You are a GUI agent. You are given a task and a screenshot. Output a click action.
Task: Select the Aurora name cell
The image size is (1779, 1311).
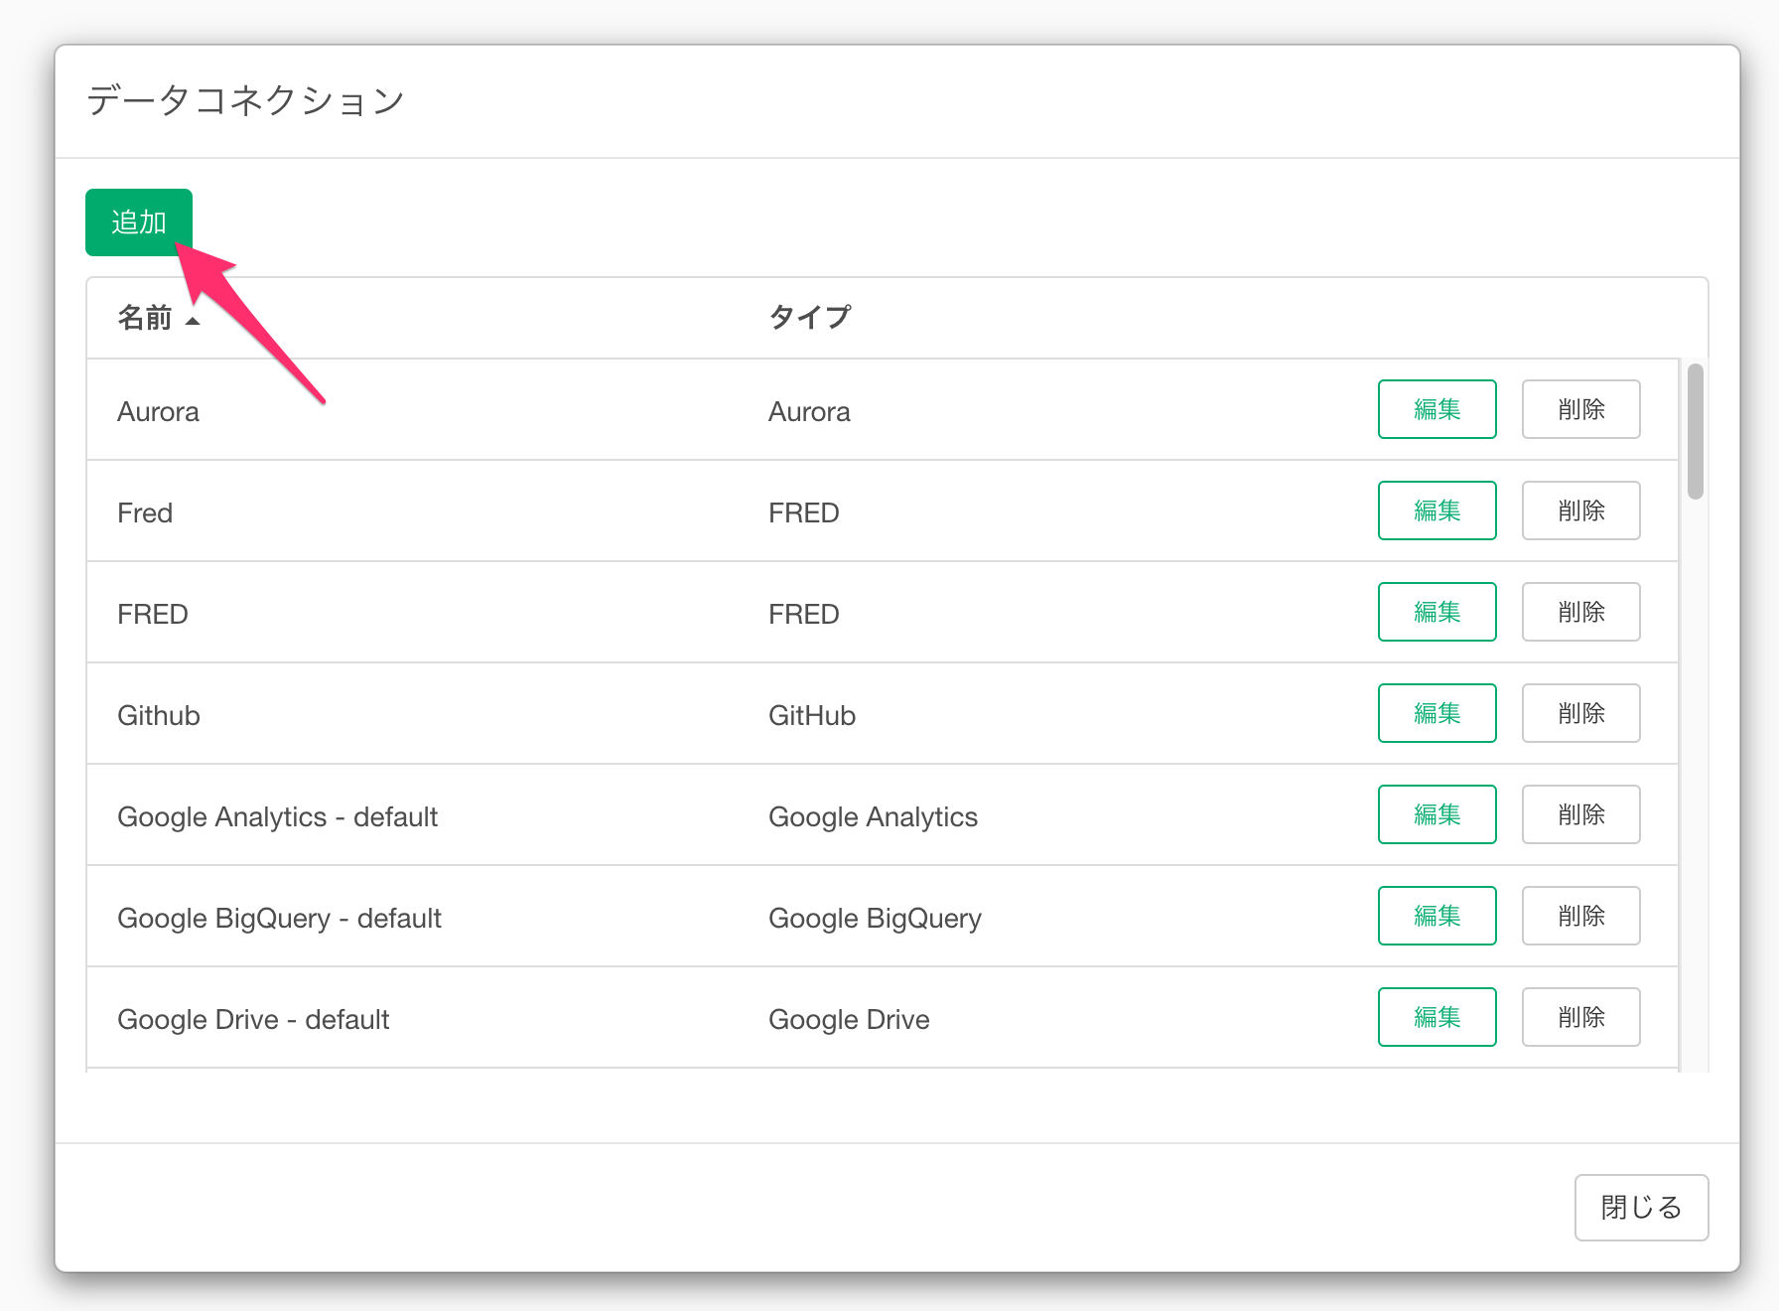158,412
